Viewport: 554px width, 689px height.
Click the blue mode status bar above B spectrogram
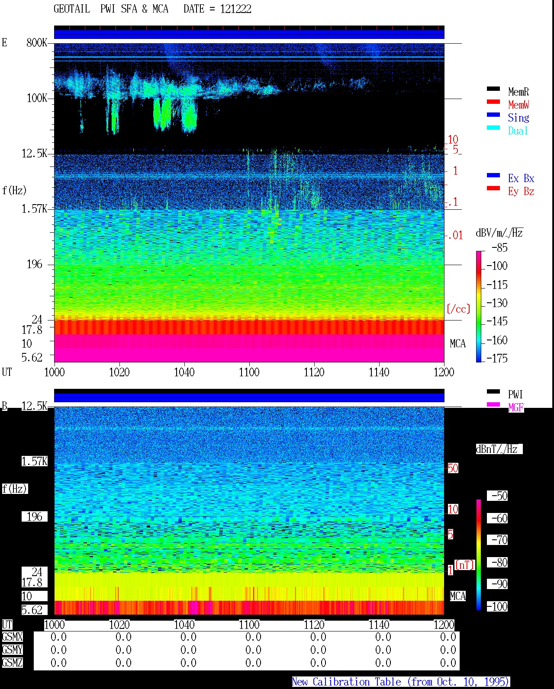(249, 397)
